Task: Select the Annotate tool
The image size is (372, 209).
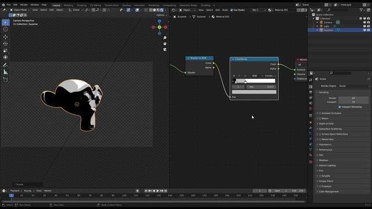Action: 5,65
